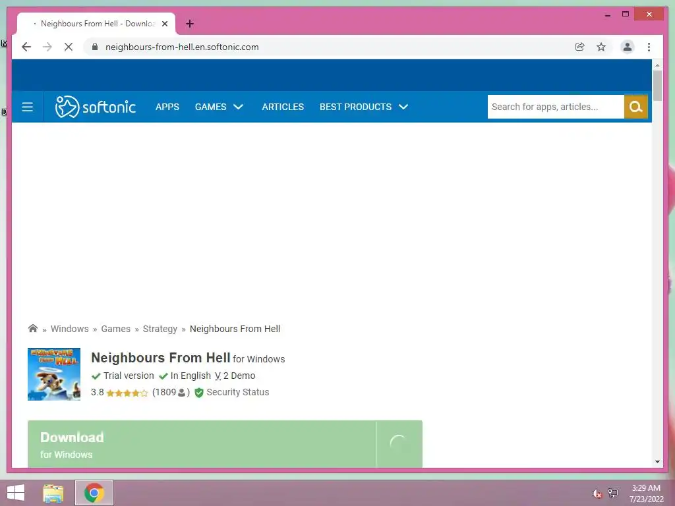
Task: Share this page from address bar
Action: pyautogui.click(x=580, y=47)
